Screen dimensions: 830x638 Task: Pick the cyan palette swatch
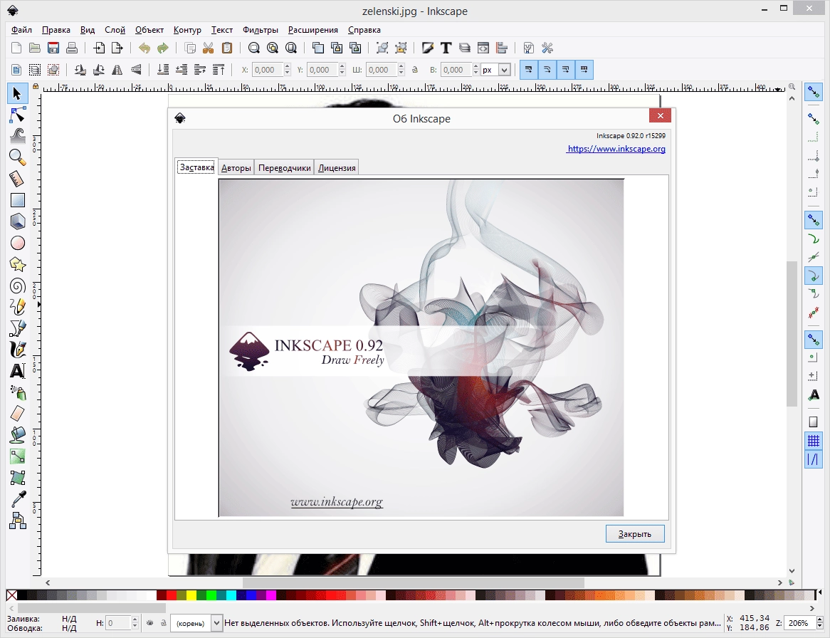click(231, 595)
